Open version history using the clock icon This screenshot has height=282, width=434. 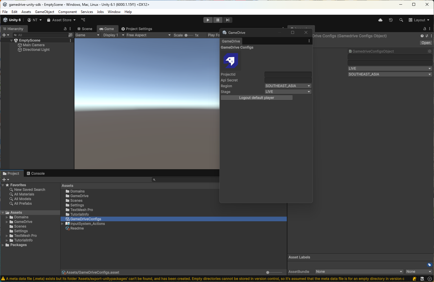(x=391, y=20)
